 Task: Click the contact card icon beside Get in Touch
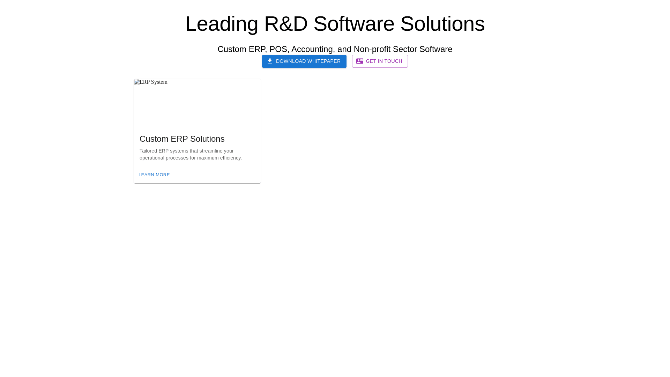point(359,61)
